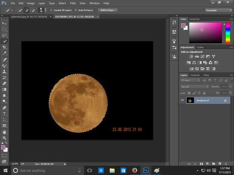Choose the Rectangular Marquee tool
Viewport: 234px width, 175px height.
coord(5,29)
